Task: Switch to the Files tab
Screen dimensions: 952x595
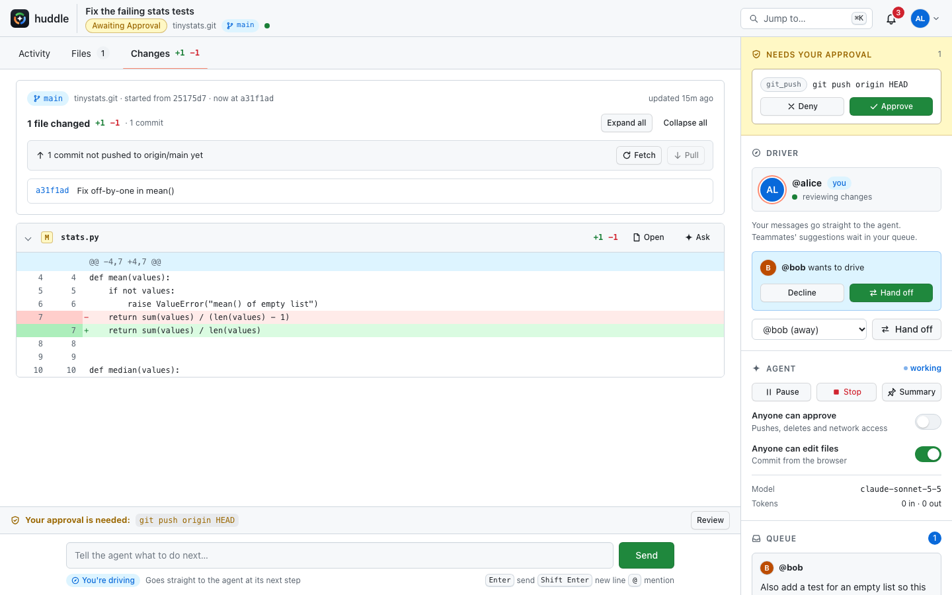Action: [89, 54]
